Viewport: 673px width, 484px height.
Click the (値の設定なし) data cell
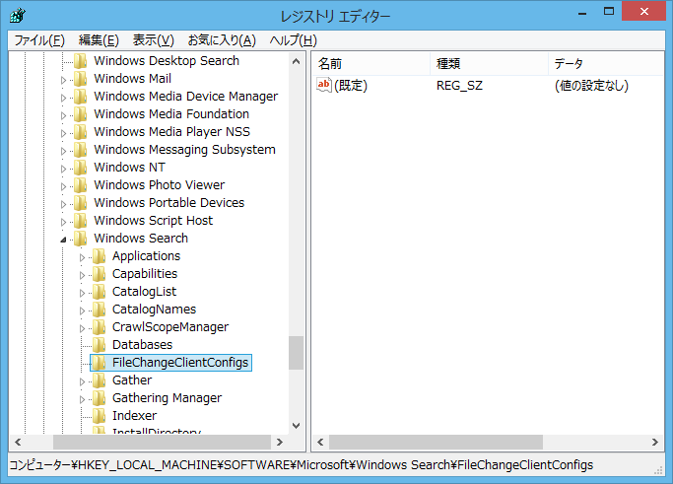click(x=591, y=86)
